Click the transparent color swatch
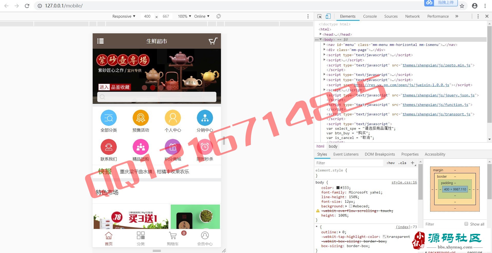 point(384,237)
